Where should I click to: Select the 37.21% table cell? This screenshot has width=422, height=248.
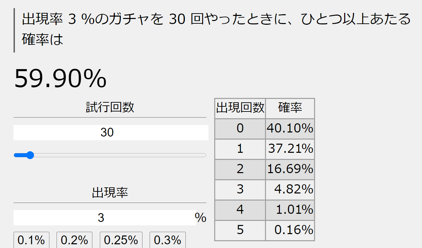(290, 149)
